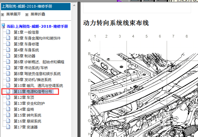
Task: Select 第10章 暖风、通风与空调系统
Action: (x=38, y=86)
